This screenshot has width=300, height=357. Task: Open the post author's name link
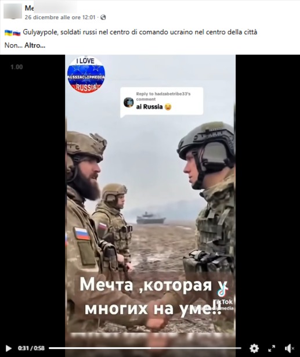(x=50, y=8)
